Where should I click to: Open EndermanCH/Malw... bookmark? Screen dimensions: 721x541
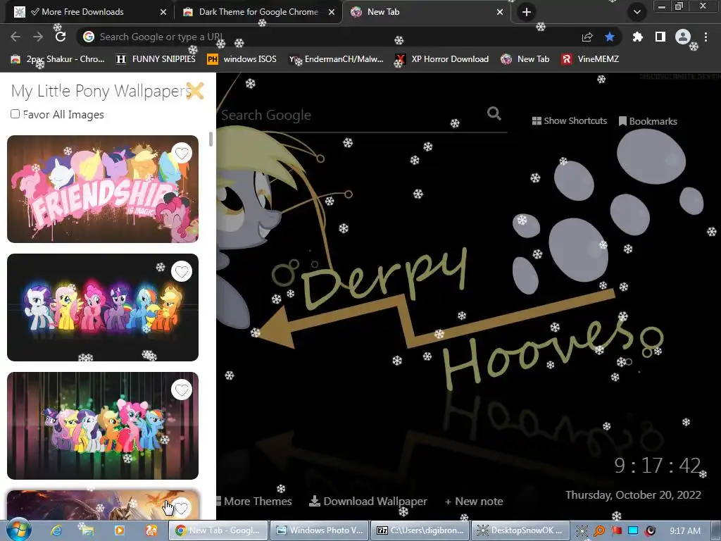337,59
